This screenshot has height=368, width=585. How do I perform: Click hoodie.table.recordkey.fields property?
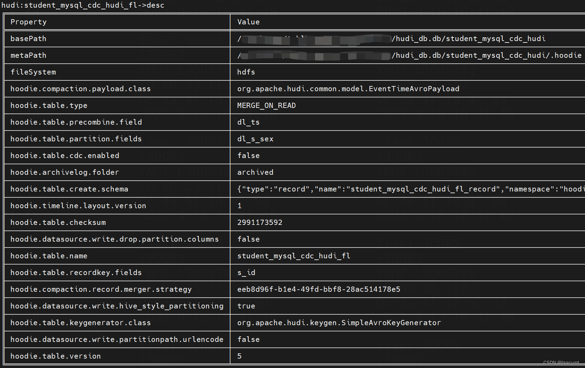[76, 273]
